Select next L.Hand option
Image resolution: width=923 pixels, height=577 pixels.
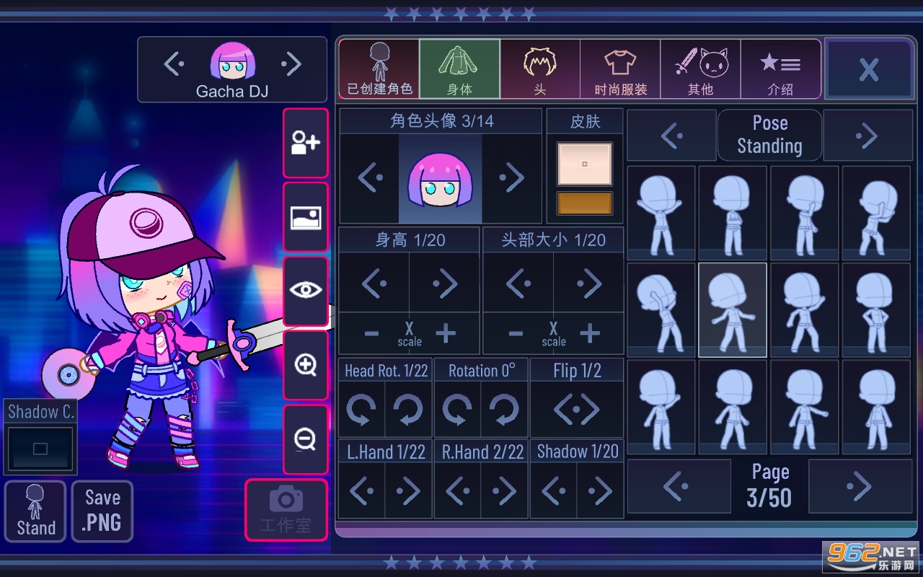tap(409, 490)
